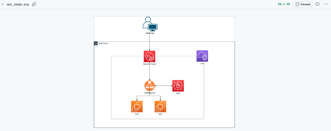
Task: Click the Client User icon in diagram
Action: [150, 24]
